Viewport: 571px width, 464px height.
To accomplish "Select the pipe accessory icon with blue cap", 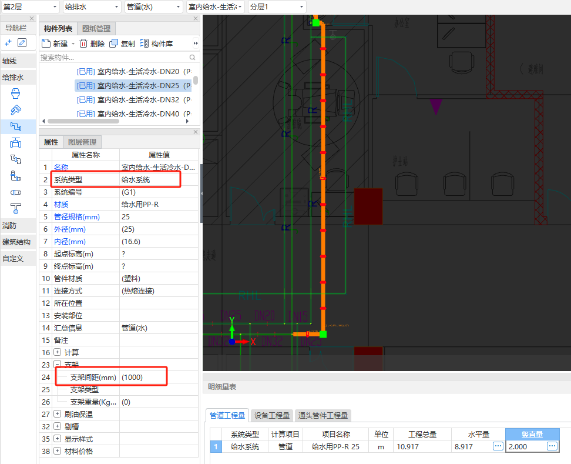I will point(15,176).
